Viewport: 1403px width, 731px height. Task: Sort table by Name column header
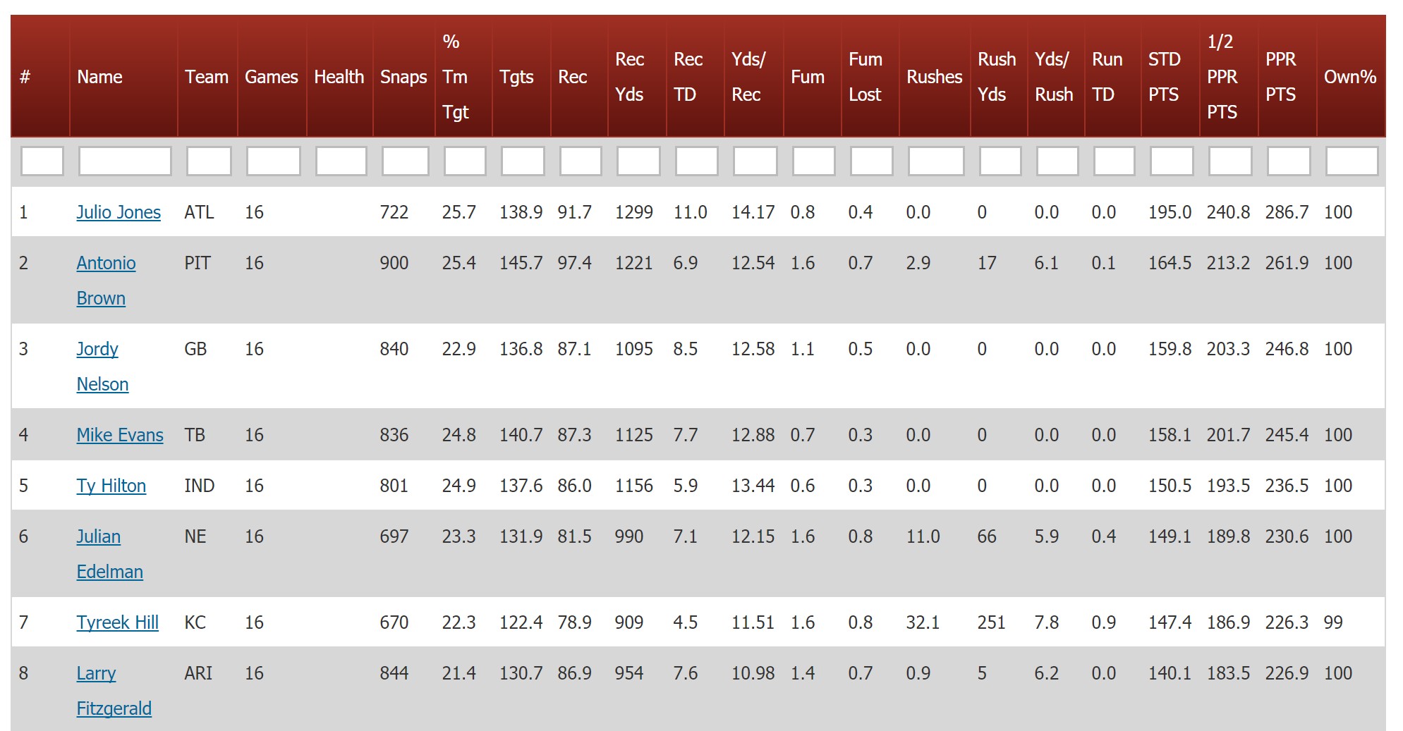click(99, 77)
